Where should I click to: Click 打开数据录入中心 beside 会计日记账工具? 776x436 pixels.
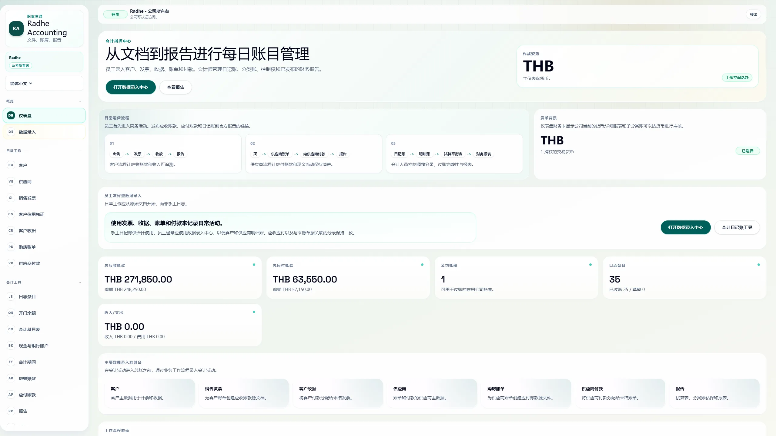pos(686,227)
